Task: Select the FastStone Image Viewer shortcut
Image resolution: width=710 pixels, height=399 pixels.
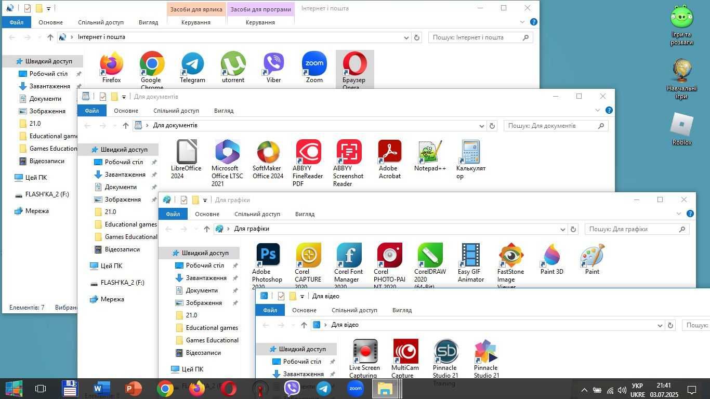Action: click(x=511, y=265)
